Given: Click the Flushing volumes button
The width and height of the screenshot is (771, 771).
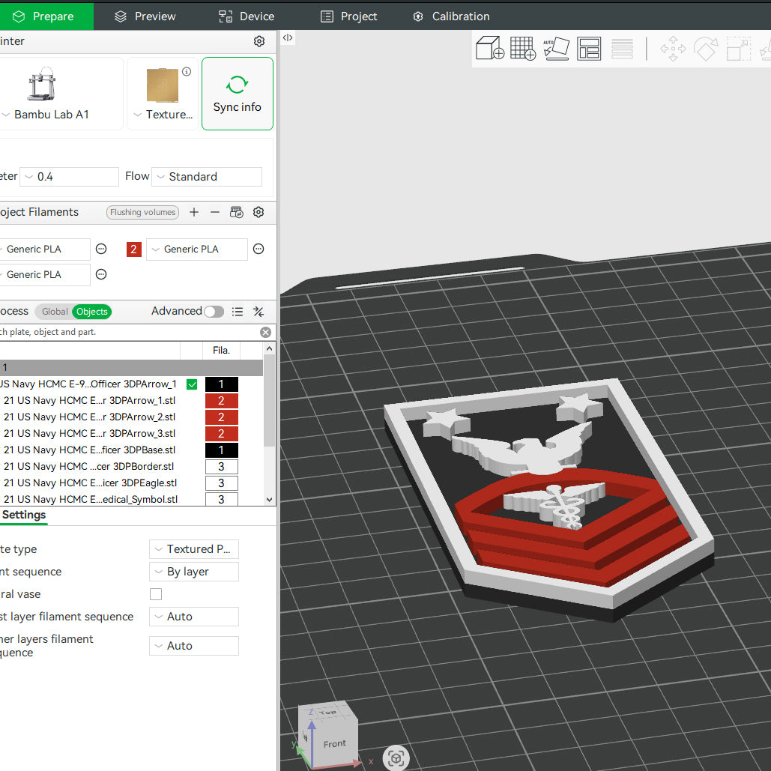Looking at the screenshot, I should pos(142,212).
